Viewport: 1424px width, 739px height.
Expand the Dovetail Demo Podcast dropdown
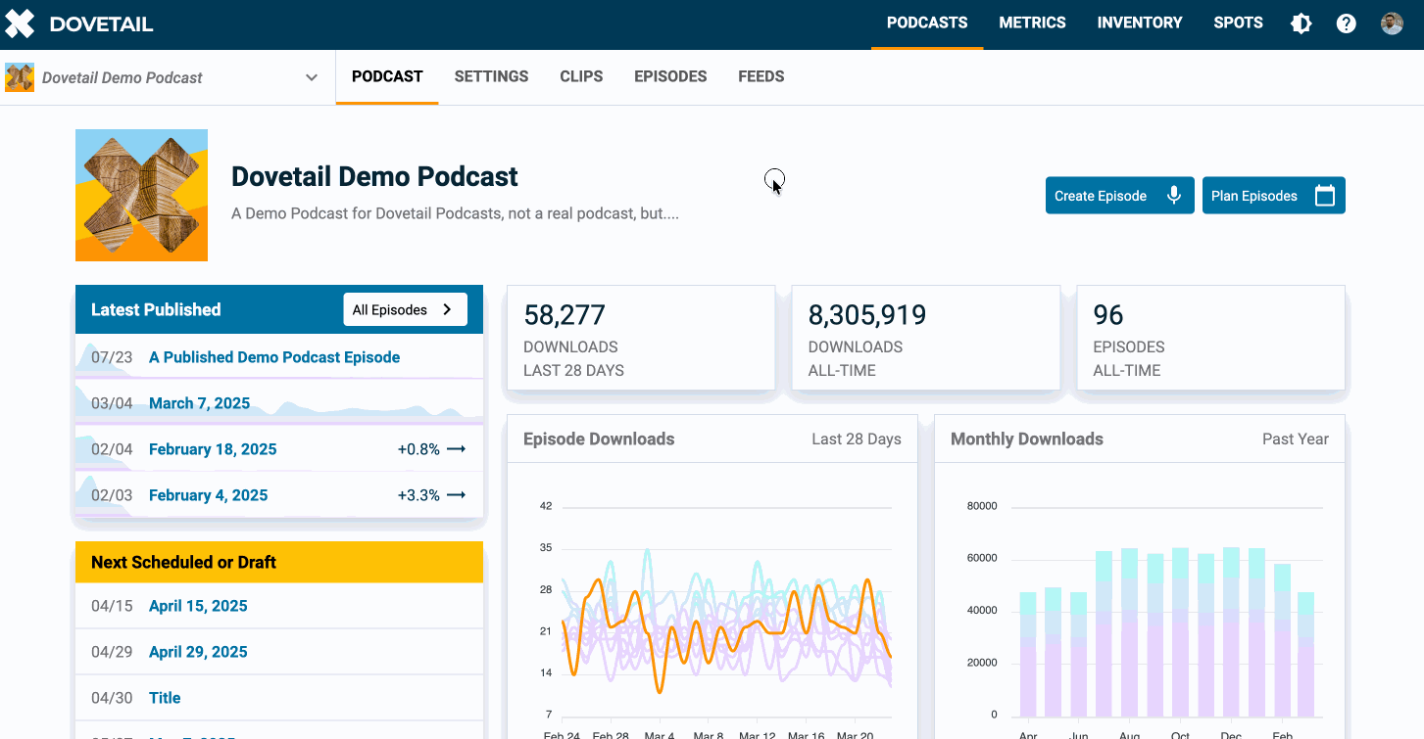click(312, 77)
